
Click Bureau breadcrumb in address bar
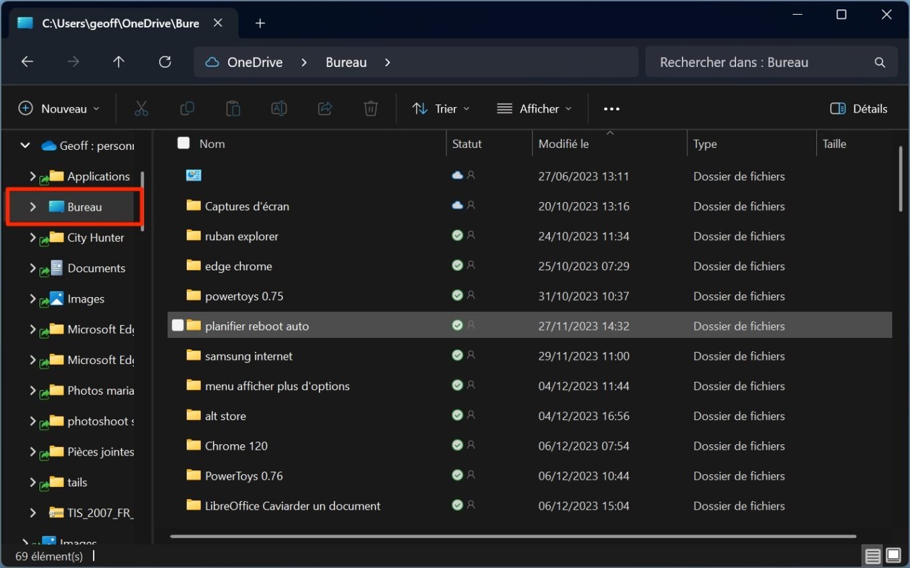346,62
